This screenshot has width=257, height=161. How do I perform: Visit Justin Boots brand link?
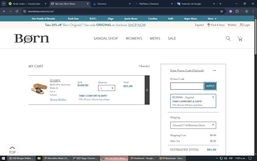click(x=131, y=19)
